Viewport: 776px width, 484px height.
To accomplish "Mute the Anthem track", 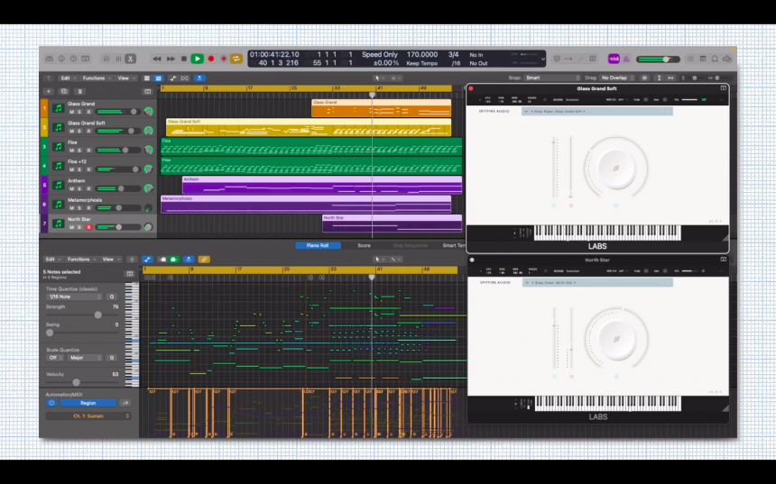I will [71, 189].
